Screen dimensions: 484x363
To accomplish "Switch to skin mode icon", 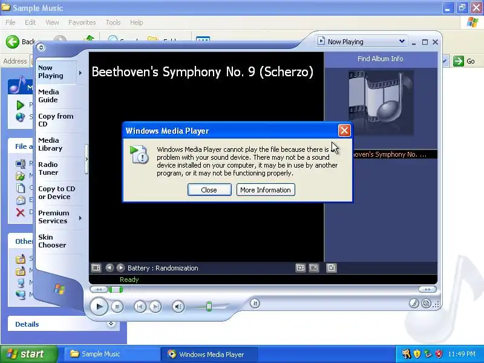I will pos(427,304).
